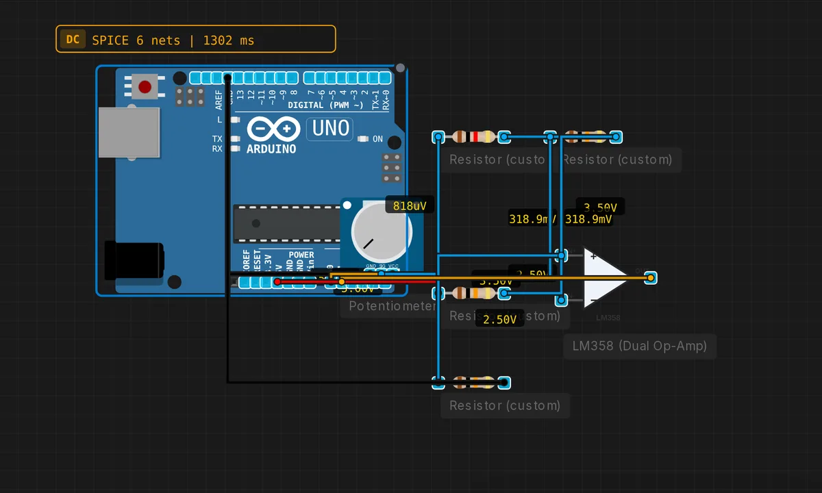The image size is (822, 493).
Task: Click left terminal of bottom resistor
Action: (438, 382)
